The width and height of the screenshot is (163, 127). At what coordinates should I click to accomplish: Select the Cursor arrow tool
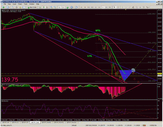click(114, 7)
